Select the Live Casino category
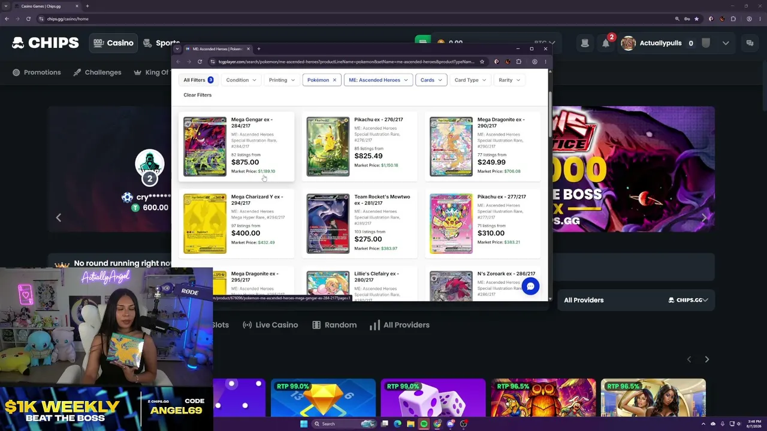 (x=270, y=325)
